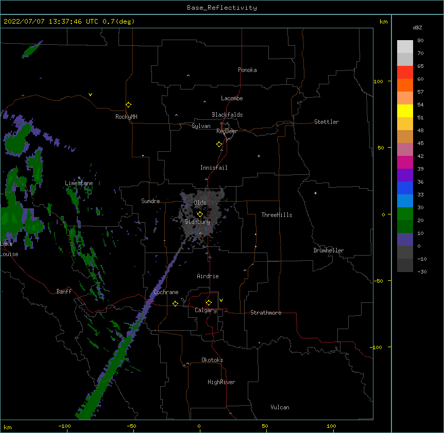Click the yellow marker above RockyMH

[128, 104]
